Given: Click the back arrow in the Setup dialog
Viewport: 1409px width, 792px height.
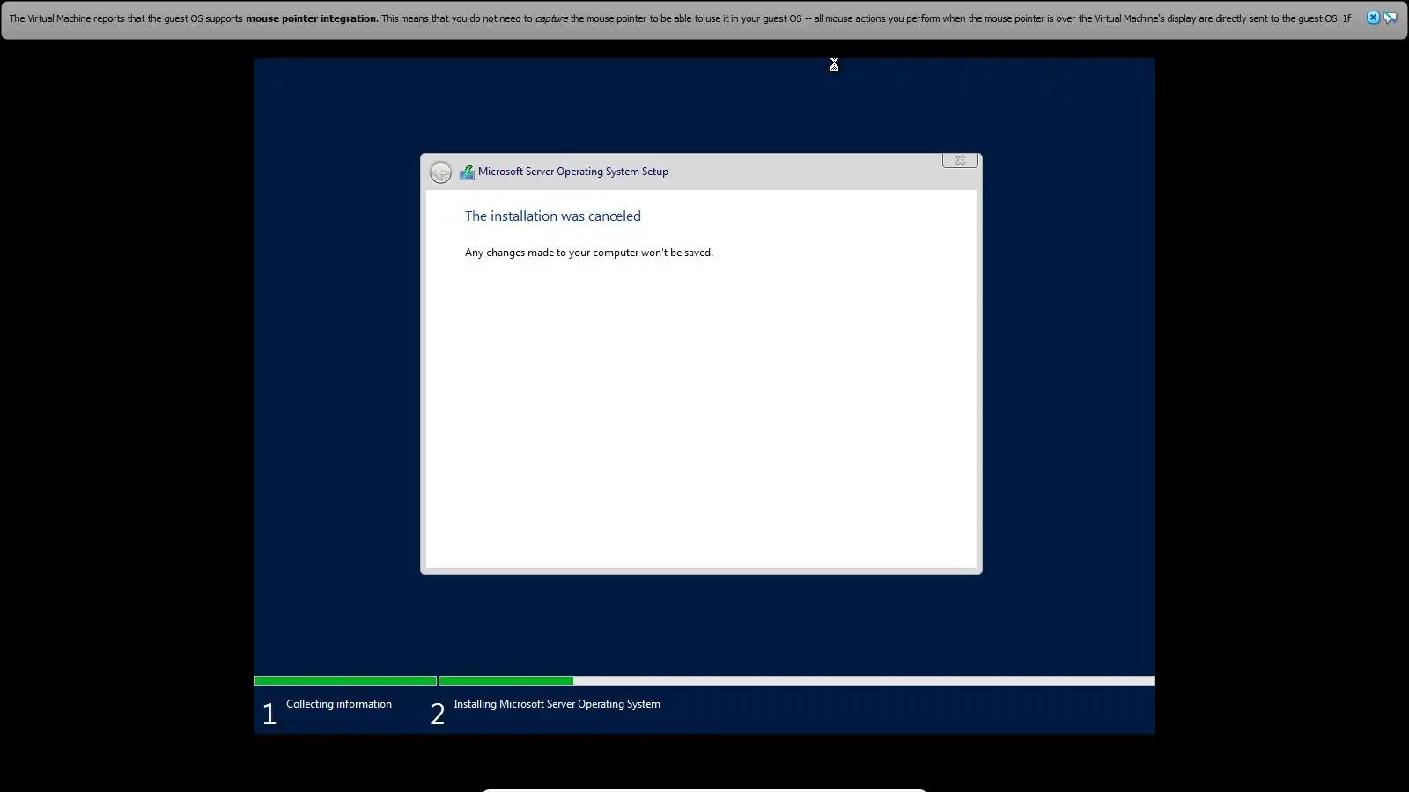Looking at the screenshot, I should point(440,172).
